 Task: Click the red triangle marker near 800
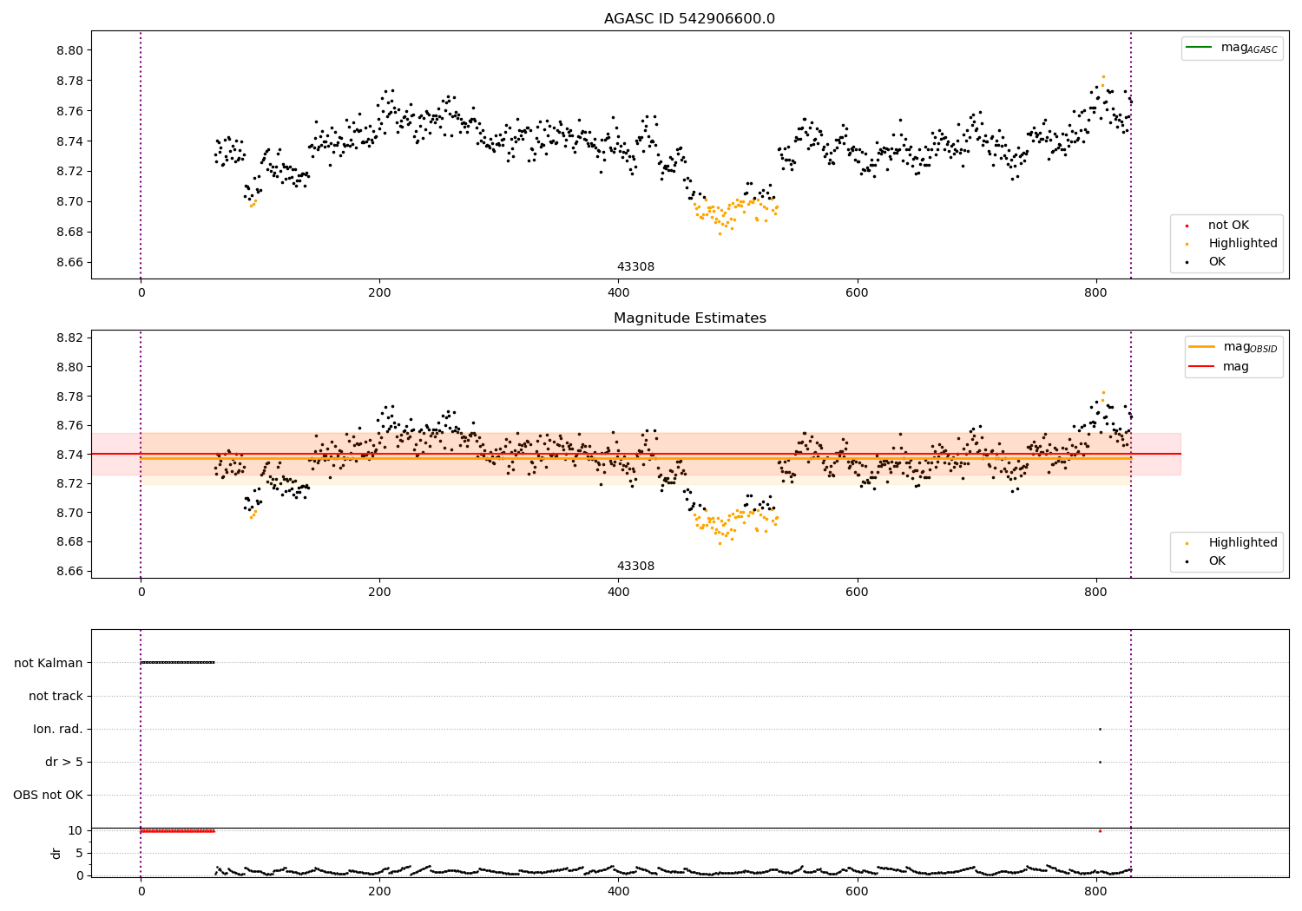click(x=1100, y=830)
